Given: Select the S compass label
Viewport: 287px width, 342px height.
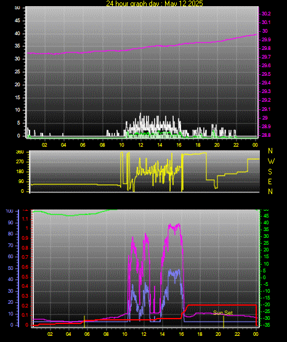Looking at the screenshot, I should click(270, 172).
